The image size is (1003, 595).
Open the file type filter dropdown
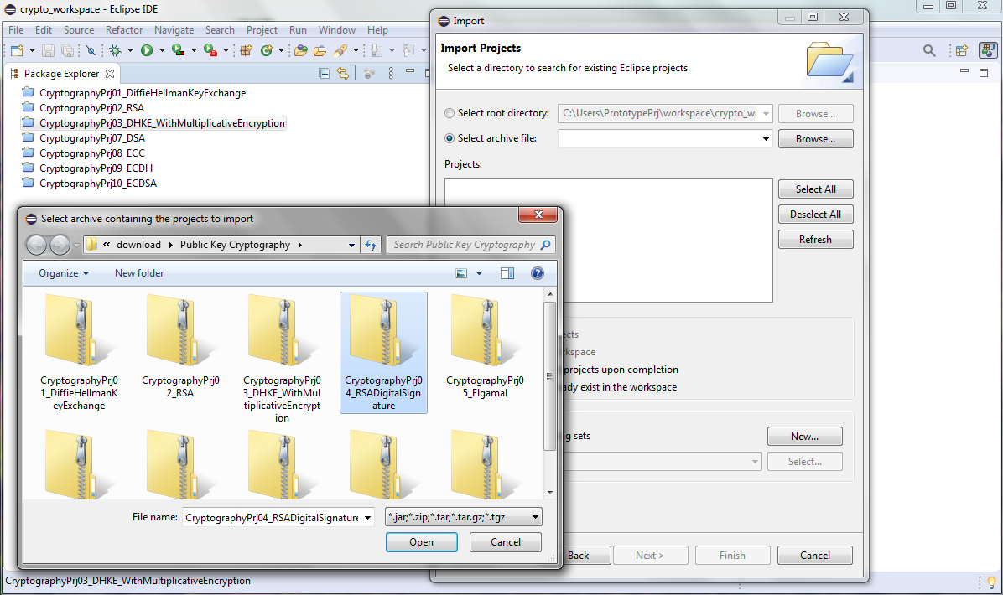tap(533, 516)
